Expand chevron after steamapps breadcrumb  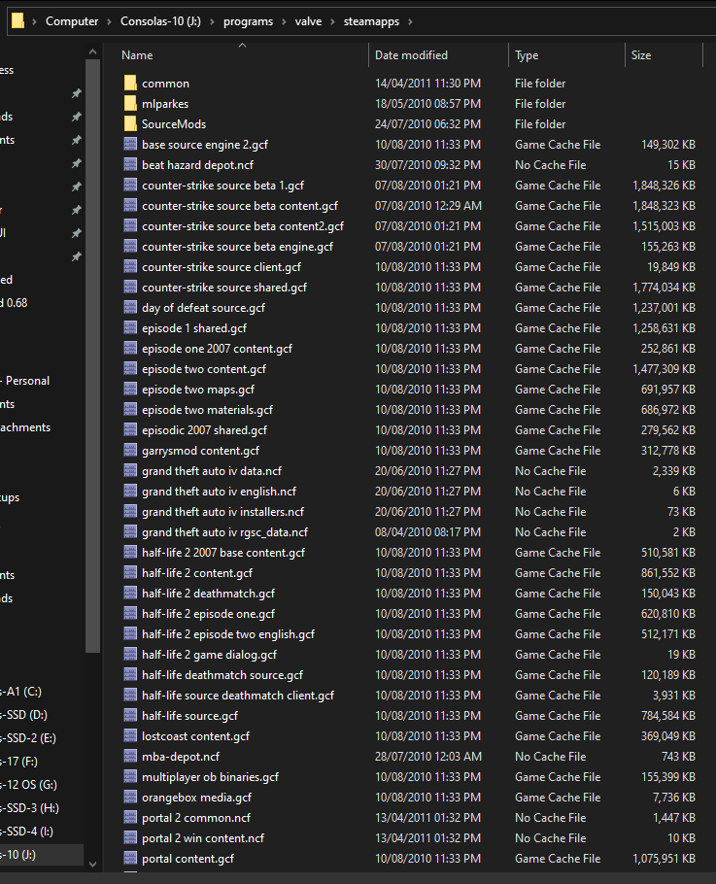410,21
